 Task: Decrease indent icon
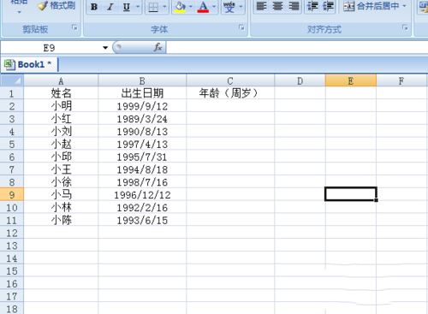coord(313,6)
